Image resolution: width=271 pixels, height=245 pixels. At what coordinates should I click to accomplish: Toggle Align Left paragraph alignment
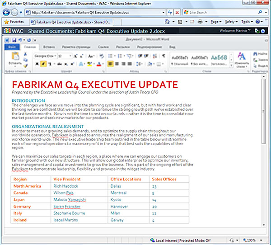pos(111,64)
